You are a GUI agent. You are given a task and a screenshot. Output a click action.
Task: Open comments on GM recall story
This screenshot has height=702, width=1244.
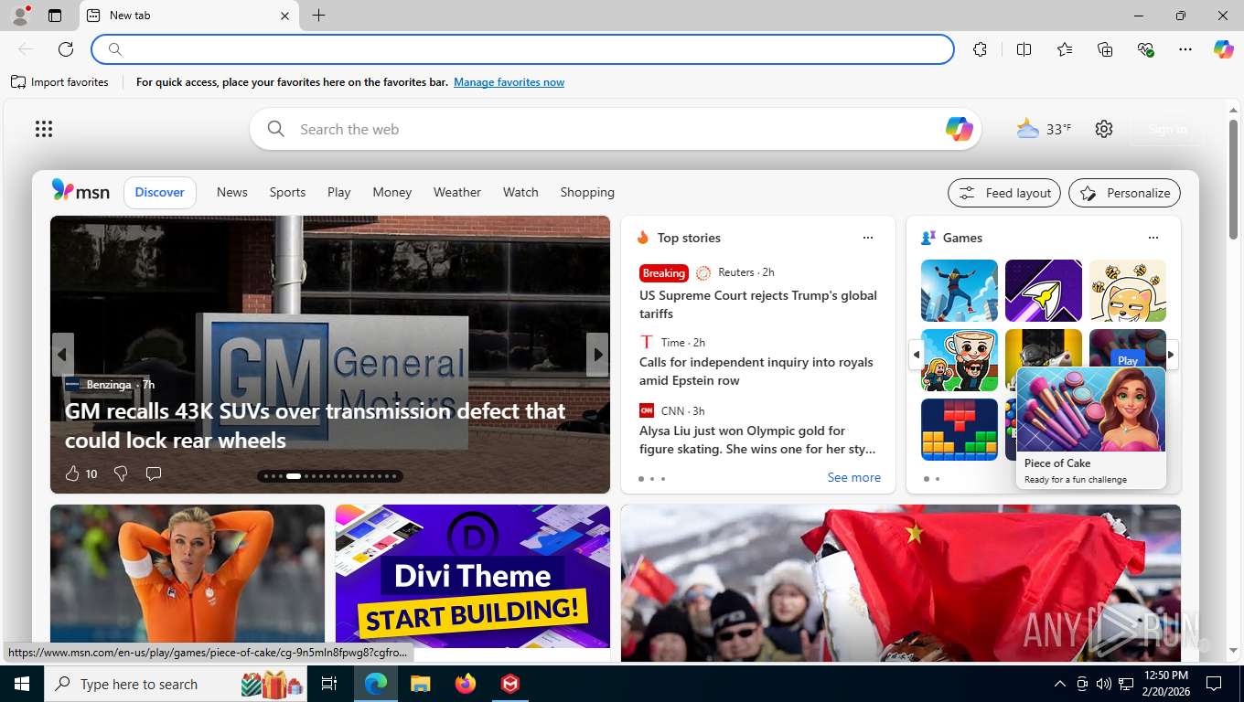[x=154, y=473]
